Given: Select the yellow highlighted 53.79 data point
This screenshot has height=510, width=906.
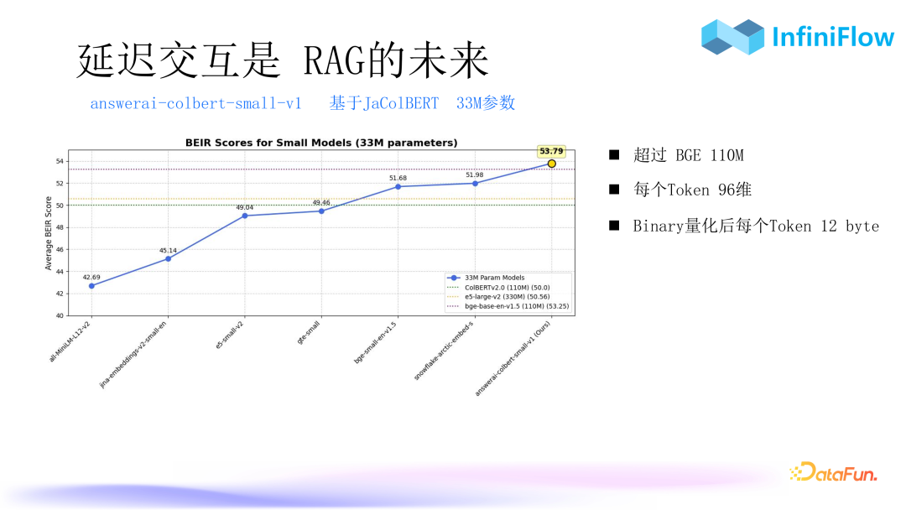Looking at the screenshot, I should tap(552, 164).
